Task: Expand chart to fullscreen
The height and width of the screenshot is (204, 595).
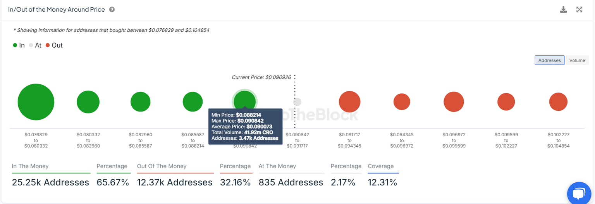Action: click(579, 10)
